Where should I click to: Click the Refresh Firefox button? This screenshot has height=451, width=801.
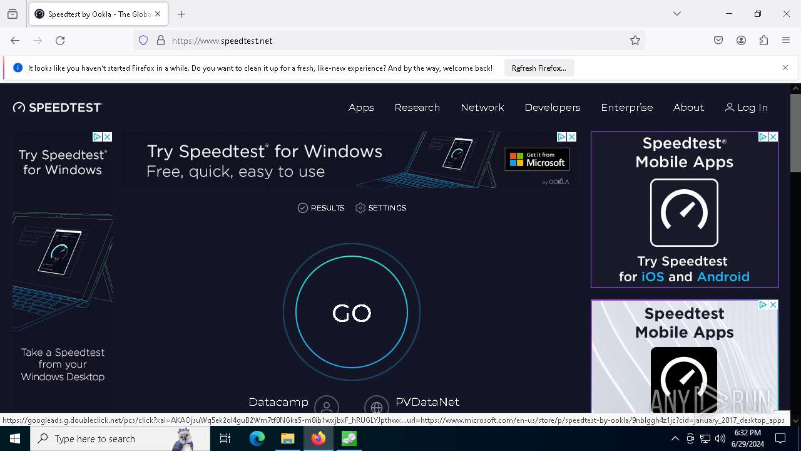pyautogui.click(x=539, y=68)
